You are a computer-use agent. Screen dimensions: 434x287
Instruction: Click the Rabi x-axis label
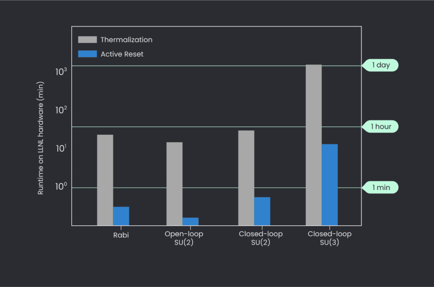pyautogui.click(x=121, y=235)
